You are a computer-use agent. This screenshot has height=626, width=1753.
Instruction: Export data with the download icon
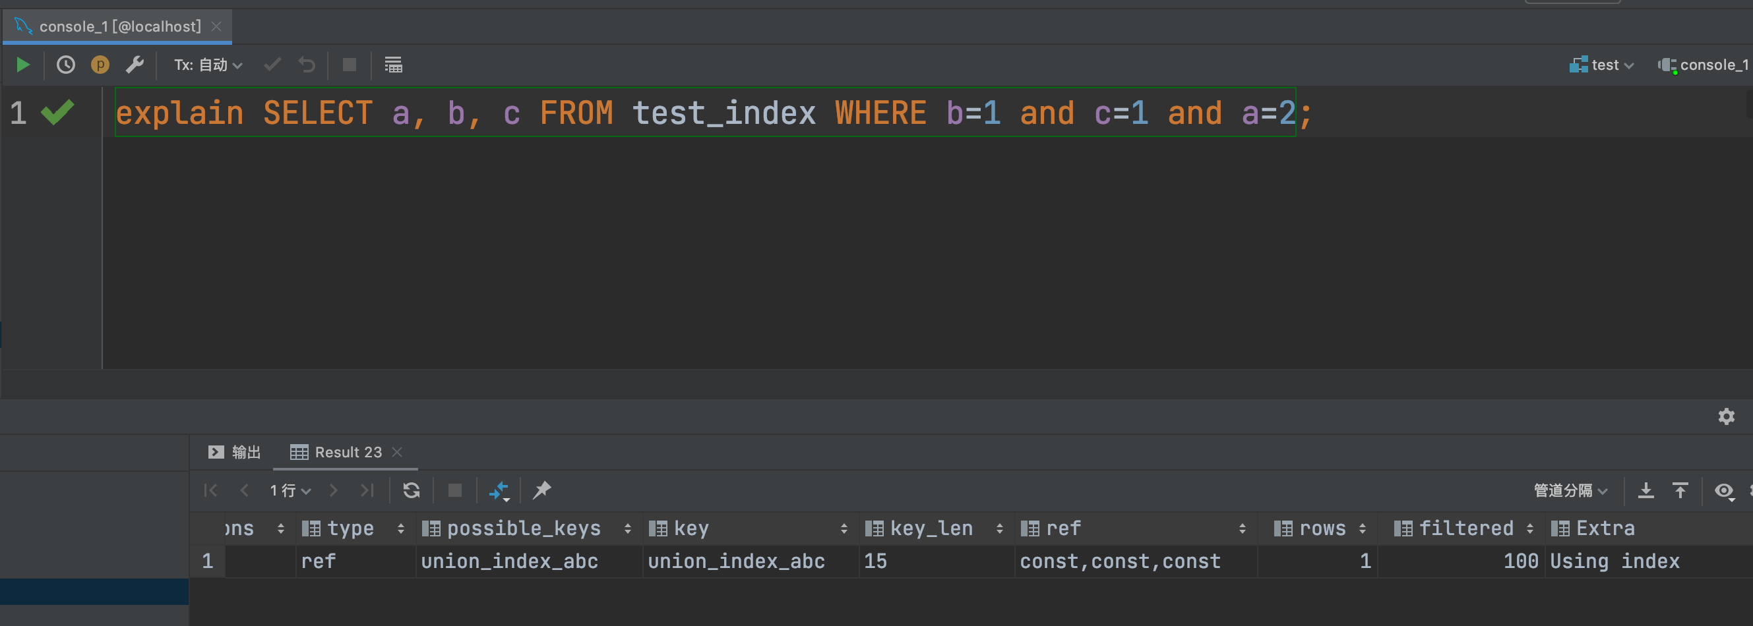click(1645, 490)
